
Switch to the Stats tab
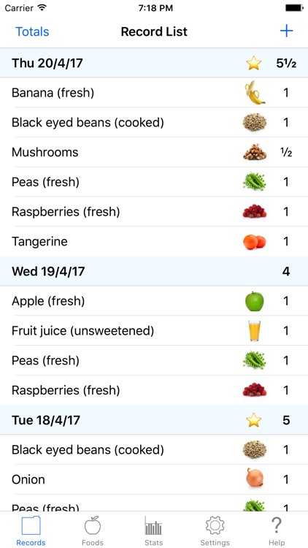coord(154,530)
